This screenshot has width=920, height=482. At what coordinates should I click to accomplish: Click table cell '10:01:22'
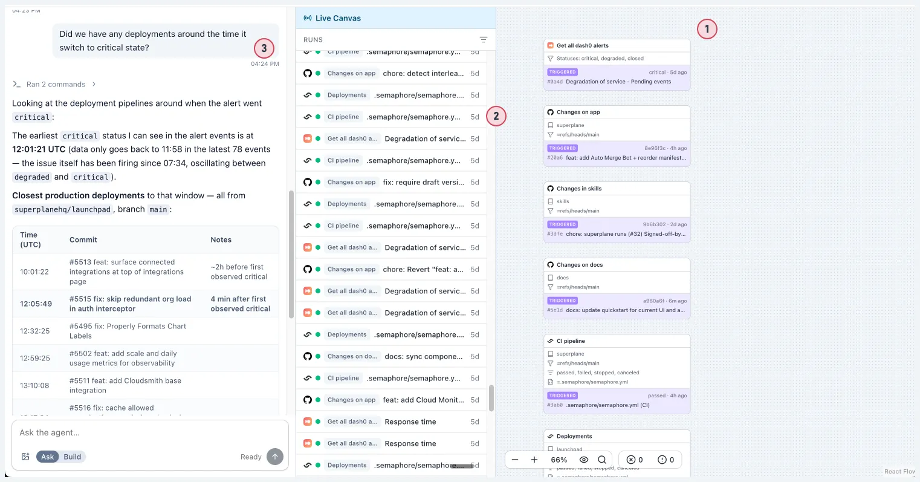click(x=34, y=272)
